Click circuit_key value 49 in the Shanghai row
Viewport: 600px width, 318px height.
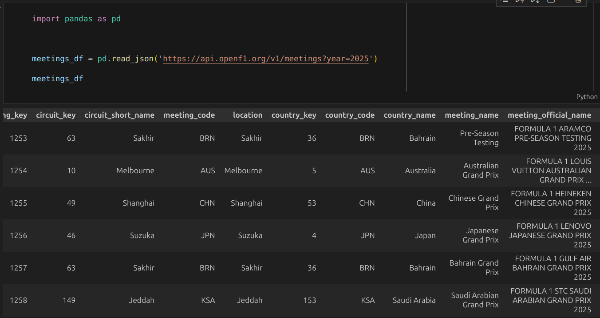tap(71, 203)
